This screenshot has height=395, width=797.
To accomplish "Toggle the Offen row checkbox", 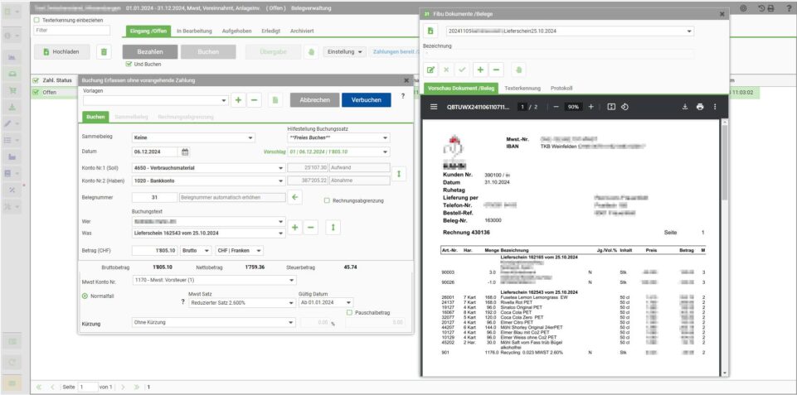I will pyautogui.click(x=36, y=93).
